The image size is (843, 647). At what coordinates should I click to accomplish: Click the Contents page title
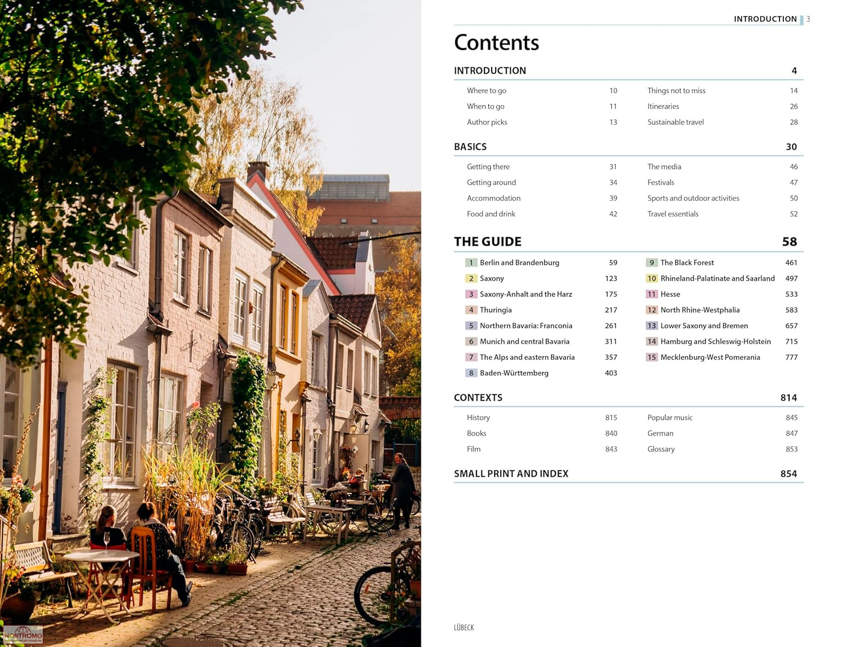click(x=496, y=43)
